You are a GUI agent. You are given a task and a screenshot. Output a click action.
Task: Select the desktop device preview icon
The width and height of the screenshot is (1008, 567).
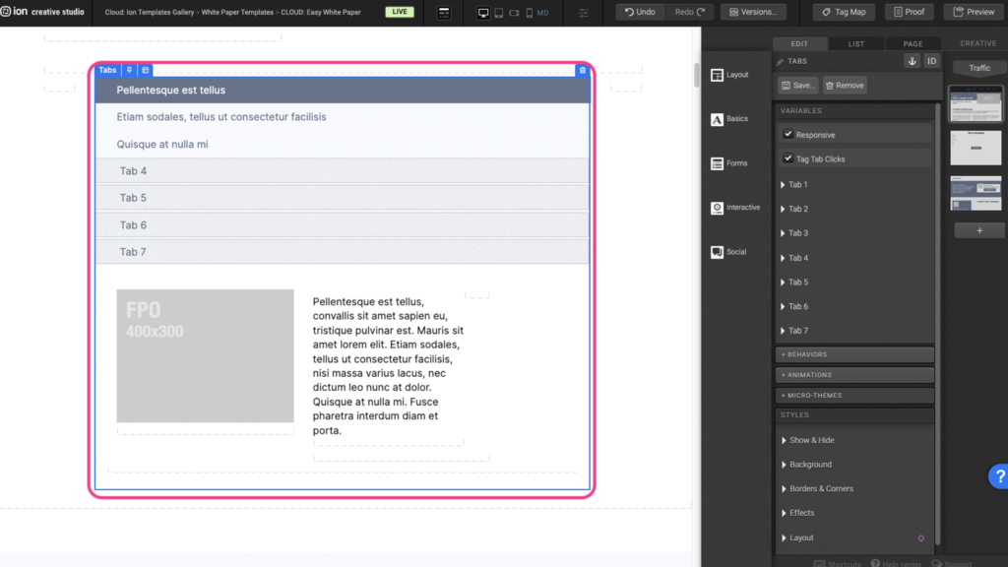point(483,13)
